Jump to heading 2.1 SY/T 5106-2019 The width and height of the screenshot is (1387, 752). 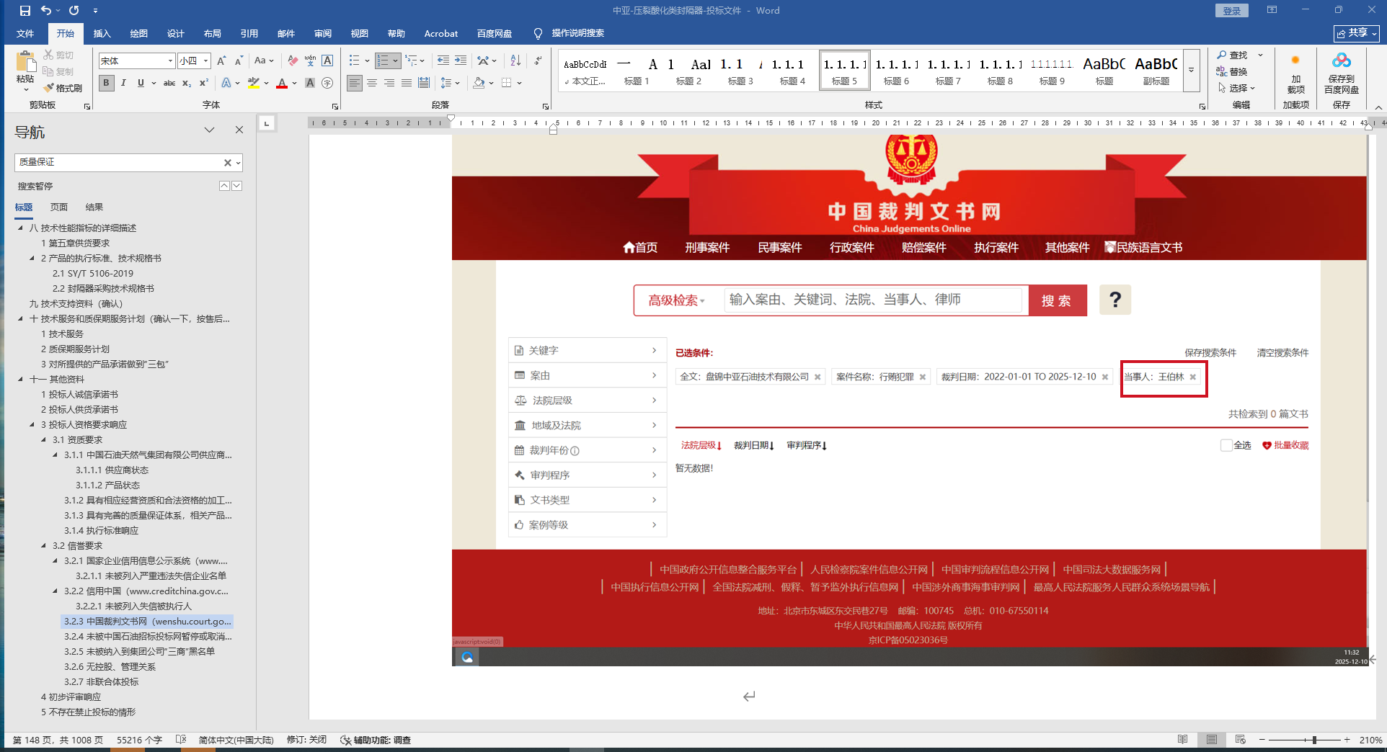[x=93, y=274]
